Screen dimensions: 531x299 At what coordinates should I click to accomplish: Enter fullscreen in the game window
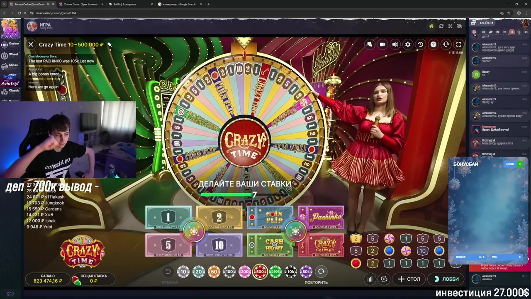point(458,44)
